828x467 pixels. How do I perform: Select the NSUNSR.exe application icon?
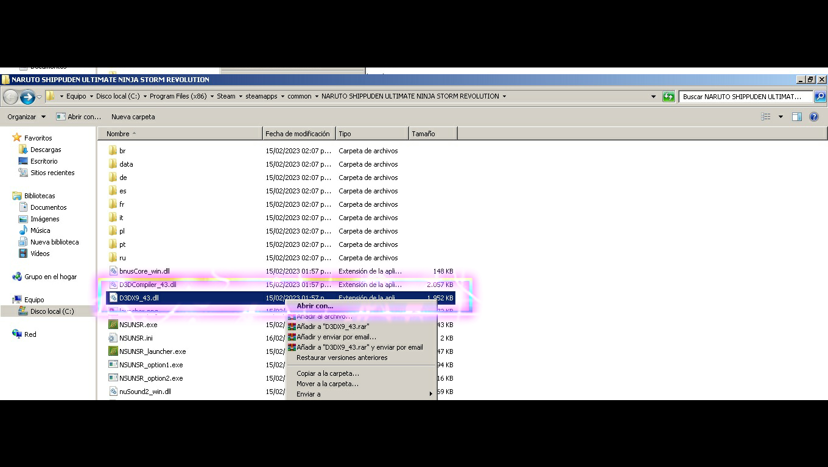click(x=113, y=325)
